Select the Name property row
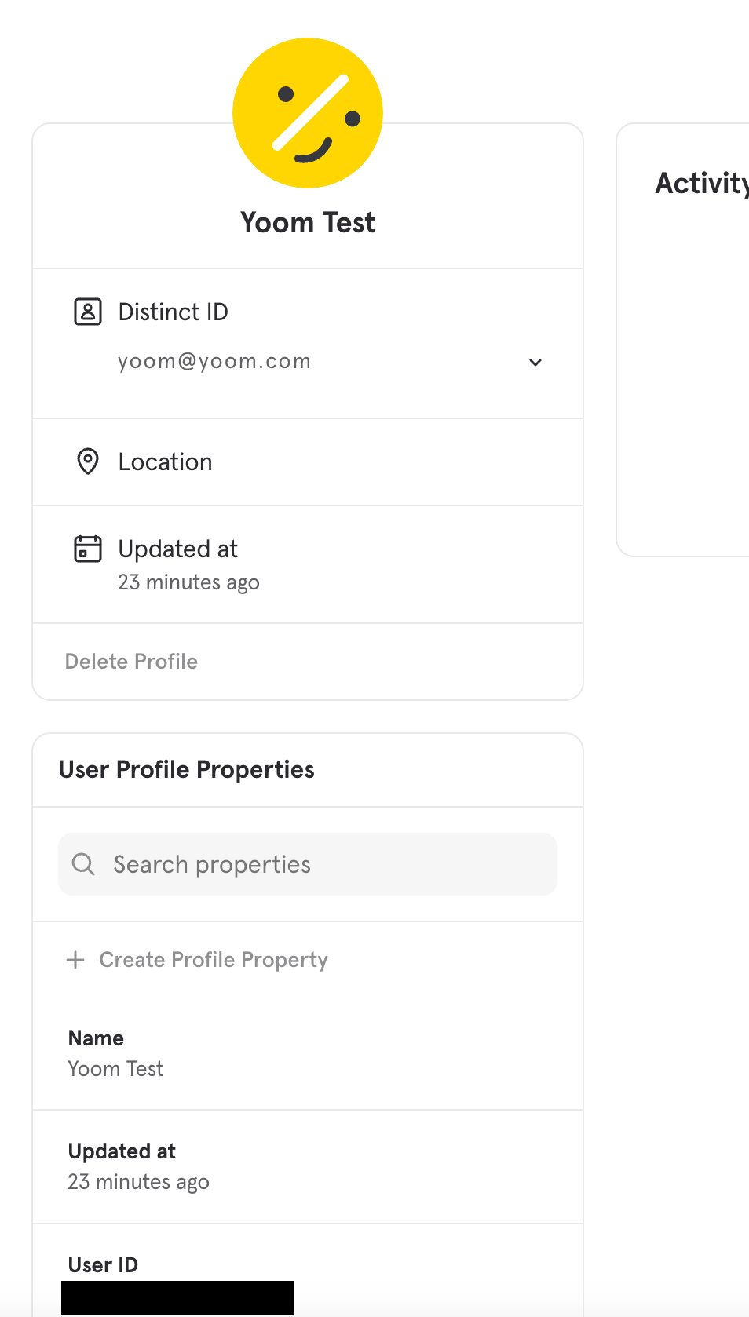The image size is (749, 1317). tap(308, 1053)
